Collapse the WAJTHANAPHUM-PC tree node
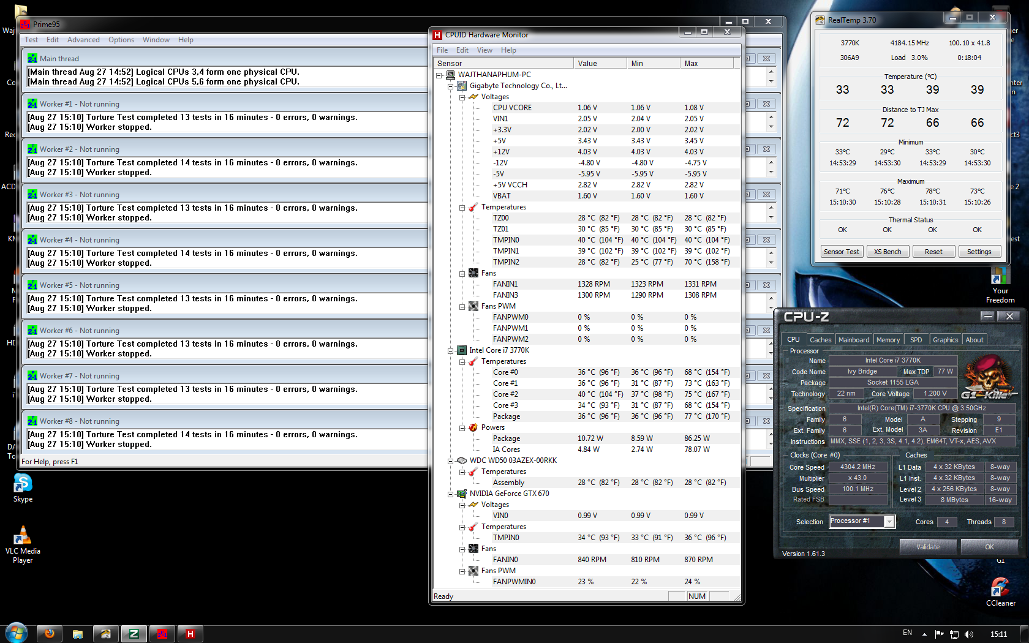 point(439,75)
